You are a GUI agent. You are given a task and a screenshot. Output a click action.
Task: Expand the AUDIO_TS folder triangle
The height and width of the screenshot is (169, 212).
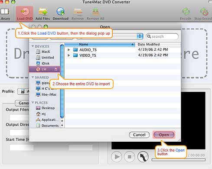click(69, 50)
